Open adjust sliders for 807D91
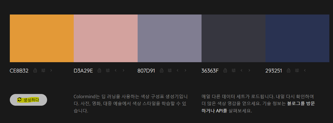 (x=170, y=71)
